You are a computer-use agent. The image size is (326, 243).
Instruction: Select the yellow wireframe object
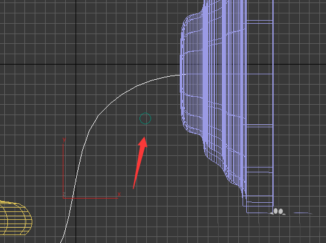[x=16, y=218]
